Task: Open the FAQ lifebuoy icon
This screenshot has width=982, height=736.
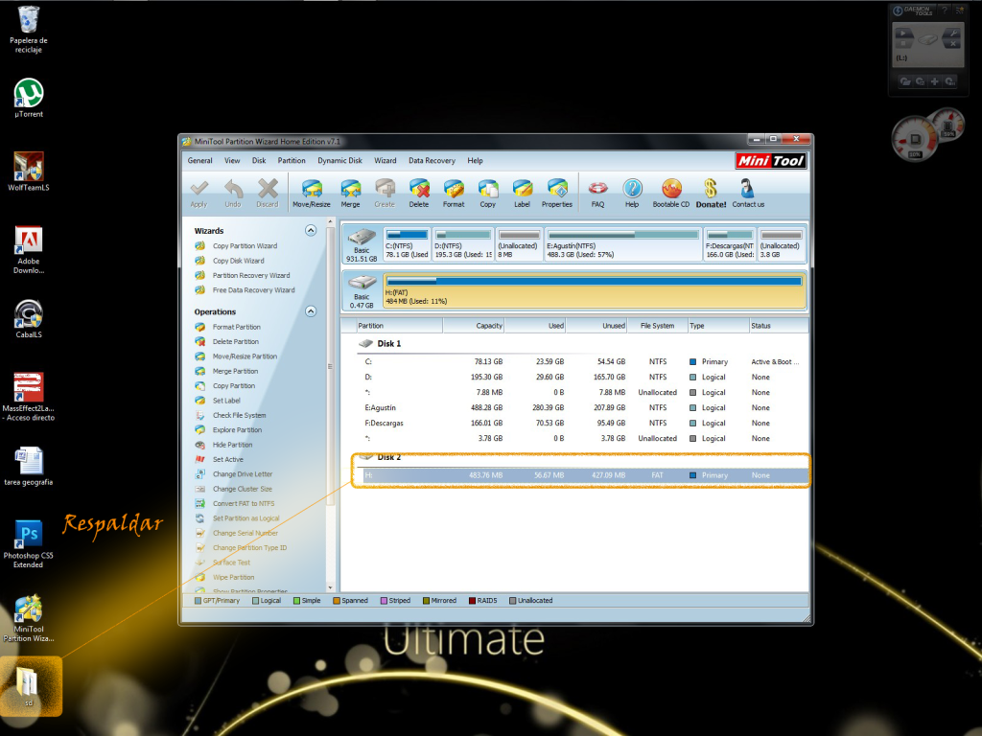Action: tap(598, 192)
